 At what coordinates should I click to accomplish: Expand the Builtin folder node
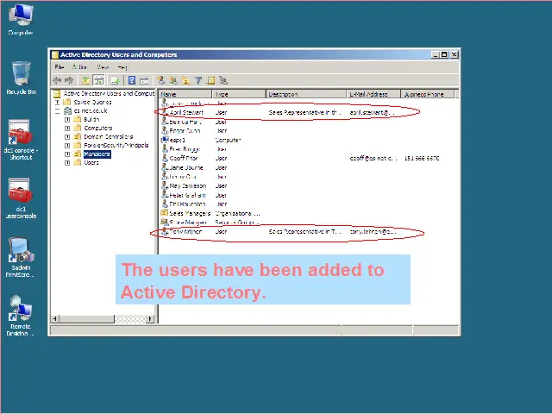coord(67,120)
